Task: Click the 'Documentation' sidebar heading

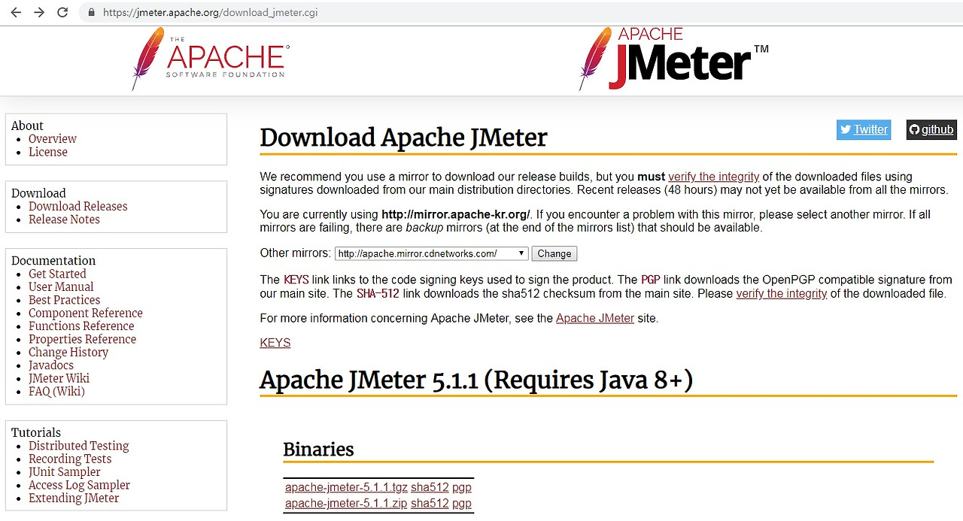Action: tap(53, 261)
